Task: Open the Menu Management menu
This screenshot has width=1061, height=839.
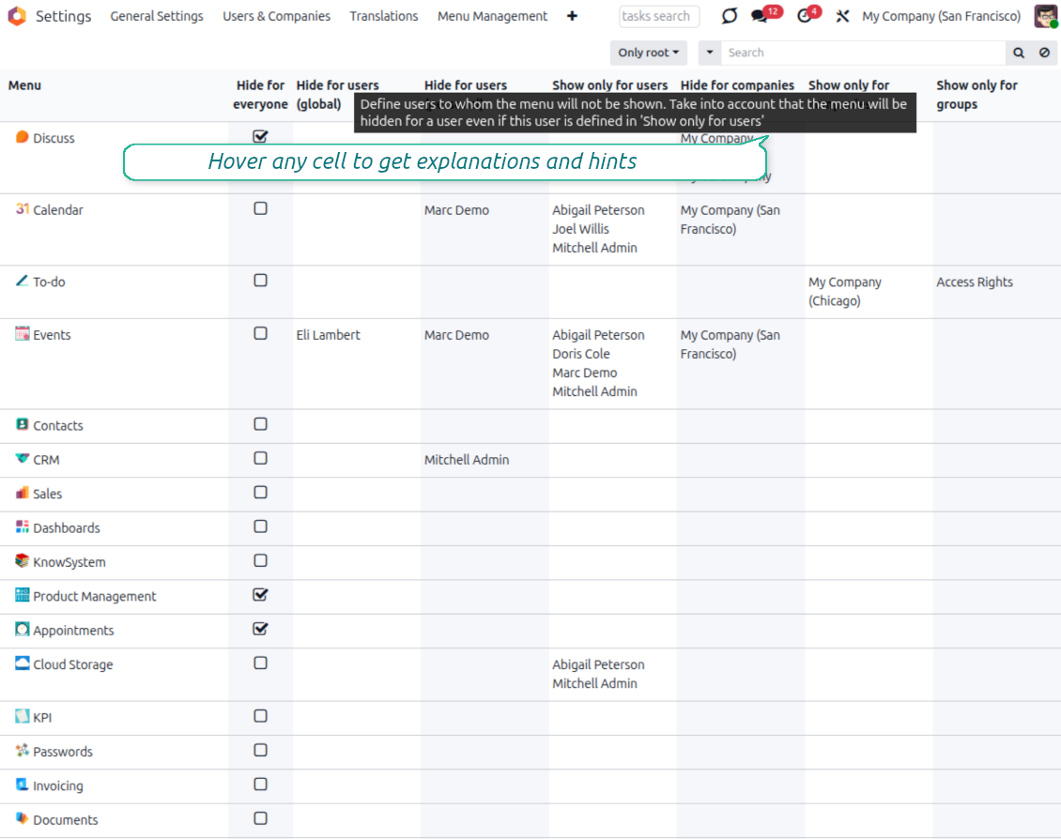Action: (x=492, y=16)
